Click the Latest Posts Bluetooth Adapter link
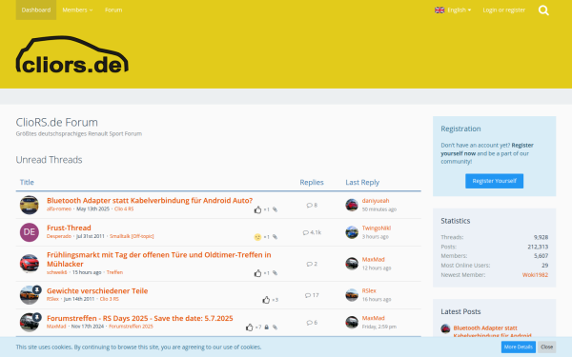 492,331
